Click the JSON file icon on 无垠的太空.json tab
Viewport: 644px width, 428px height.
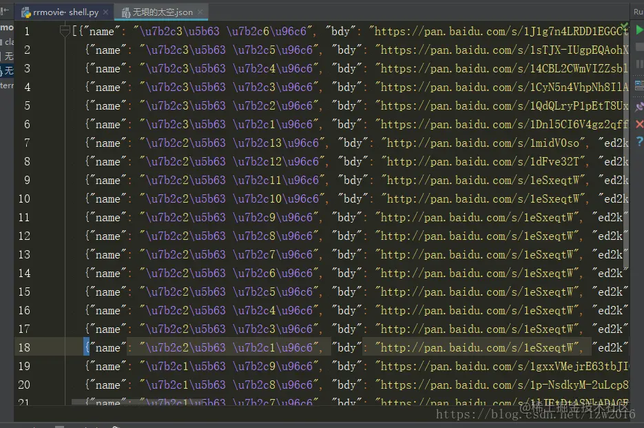(125, 12)
